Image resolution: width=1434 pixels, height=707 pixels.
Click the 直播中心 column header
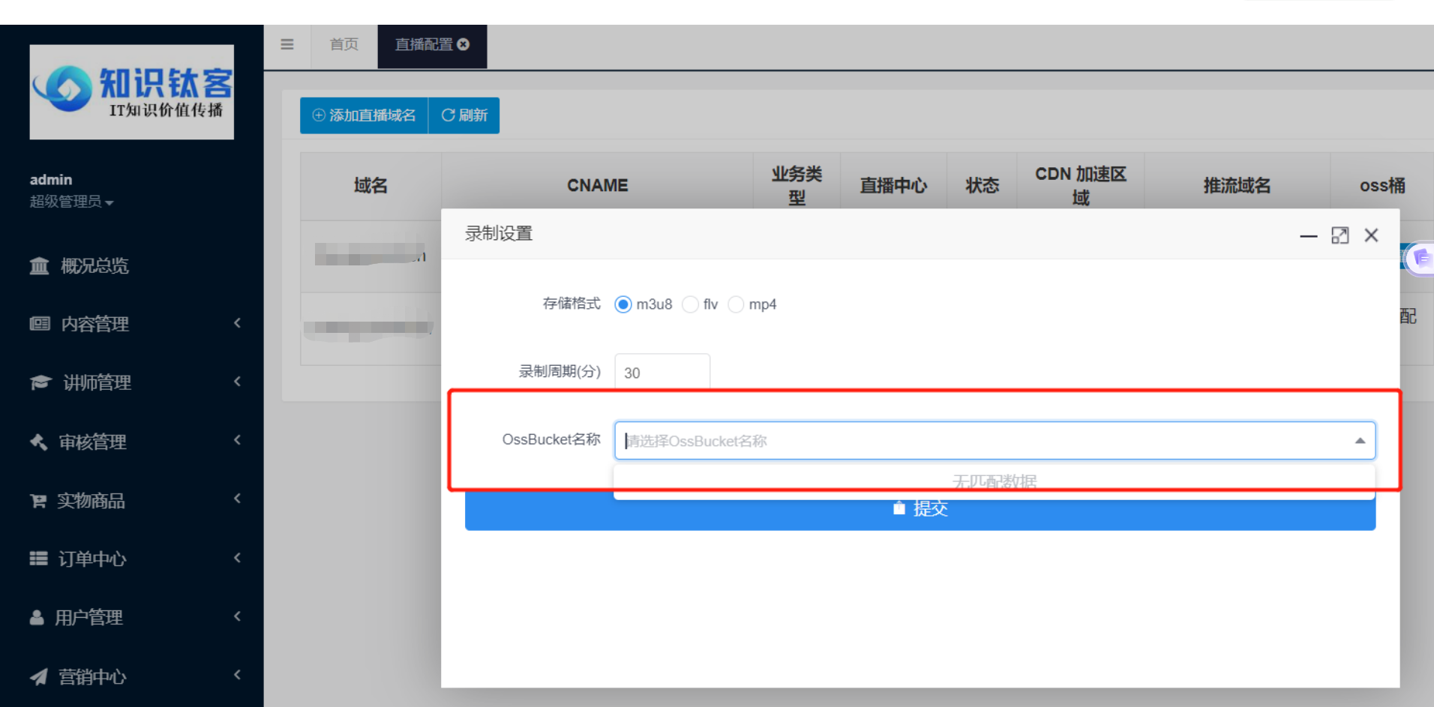pos(893,186)
